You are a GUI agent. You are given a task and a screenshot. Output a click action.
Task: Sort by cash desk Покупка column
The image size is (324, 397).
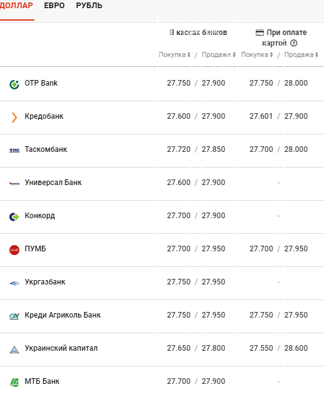(175, 54)
